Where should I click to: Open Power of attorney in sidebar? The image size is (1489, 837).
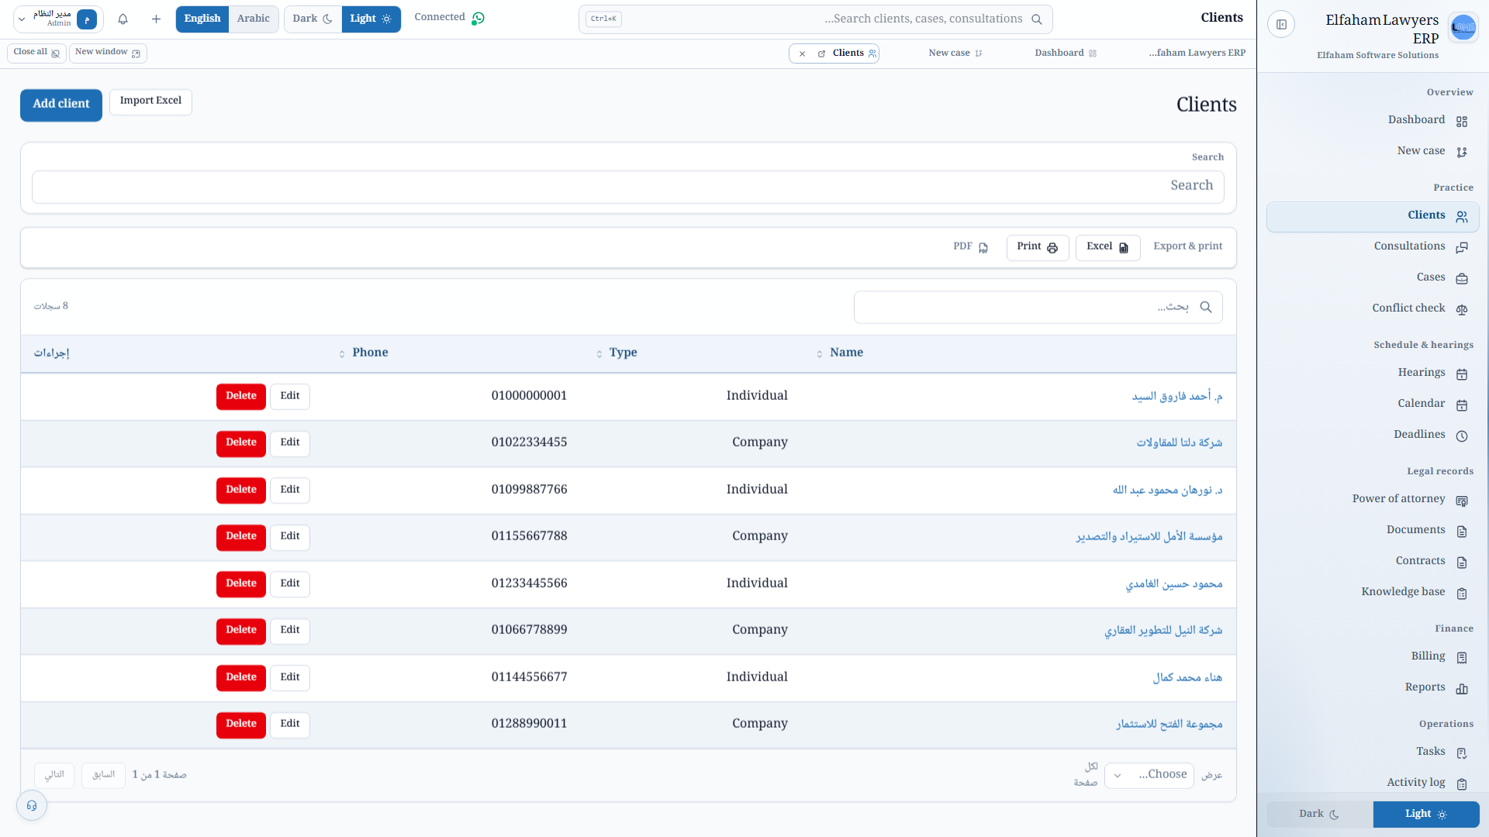tap(1373, 499)
